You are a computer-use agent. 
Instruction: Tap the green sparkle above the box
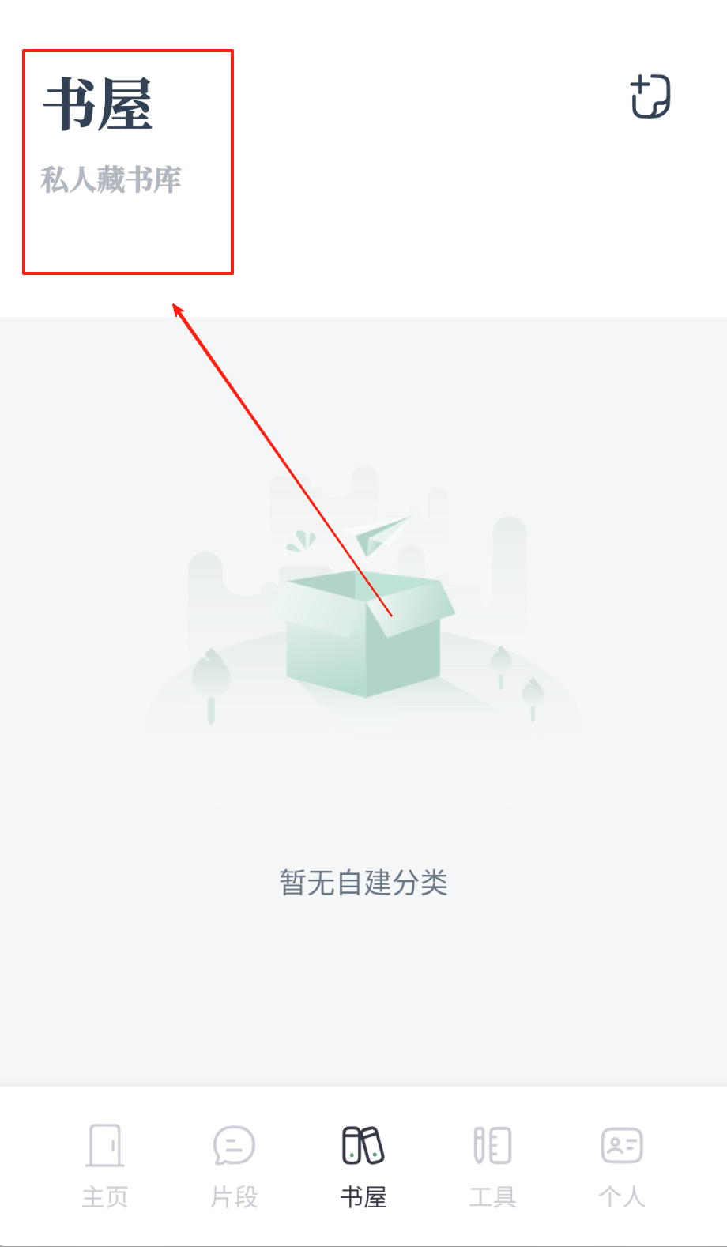301,541
